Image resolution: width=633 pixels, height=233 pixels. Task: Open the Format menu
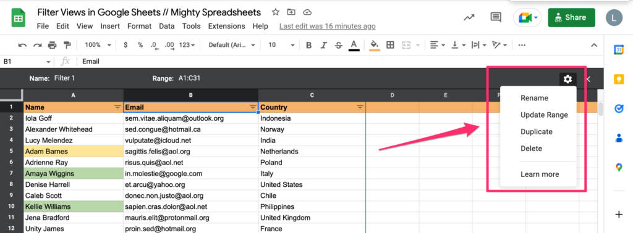139,26
